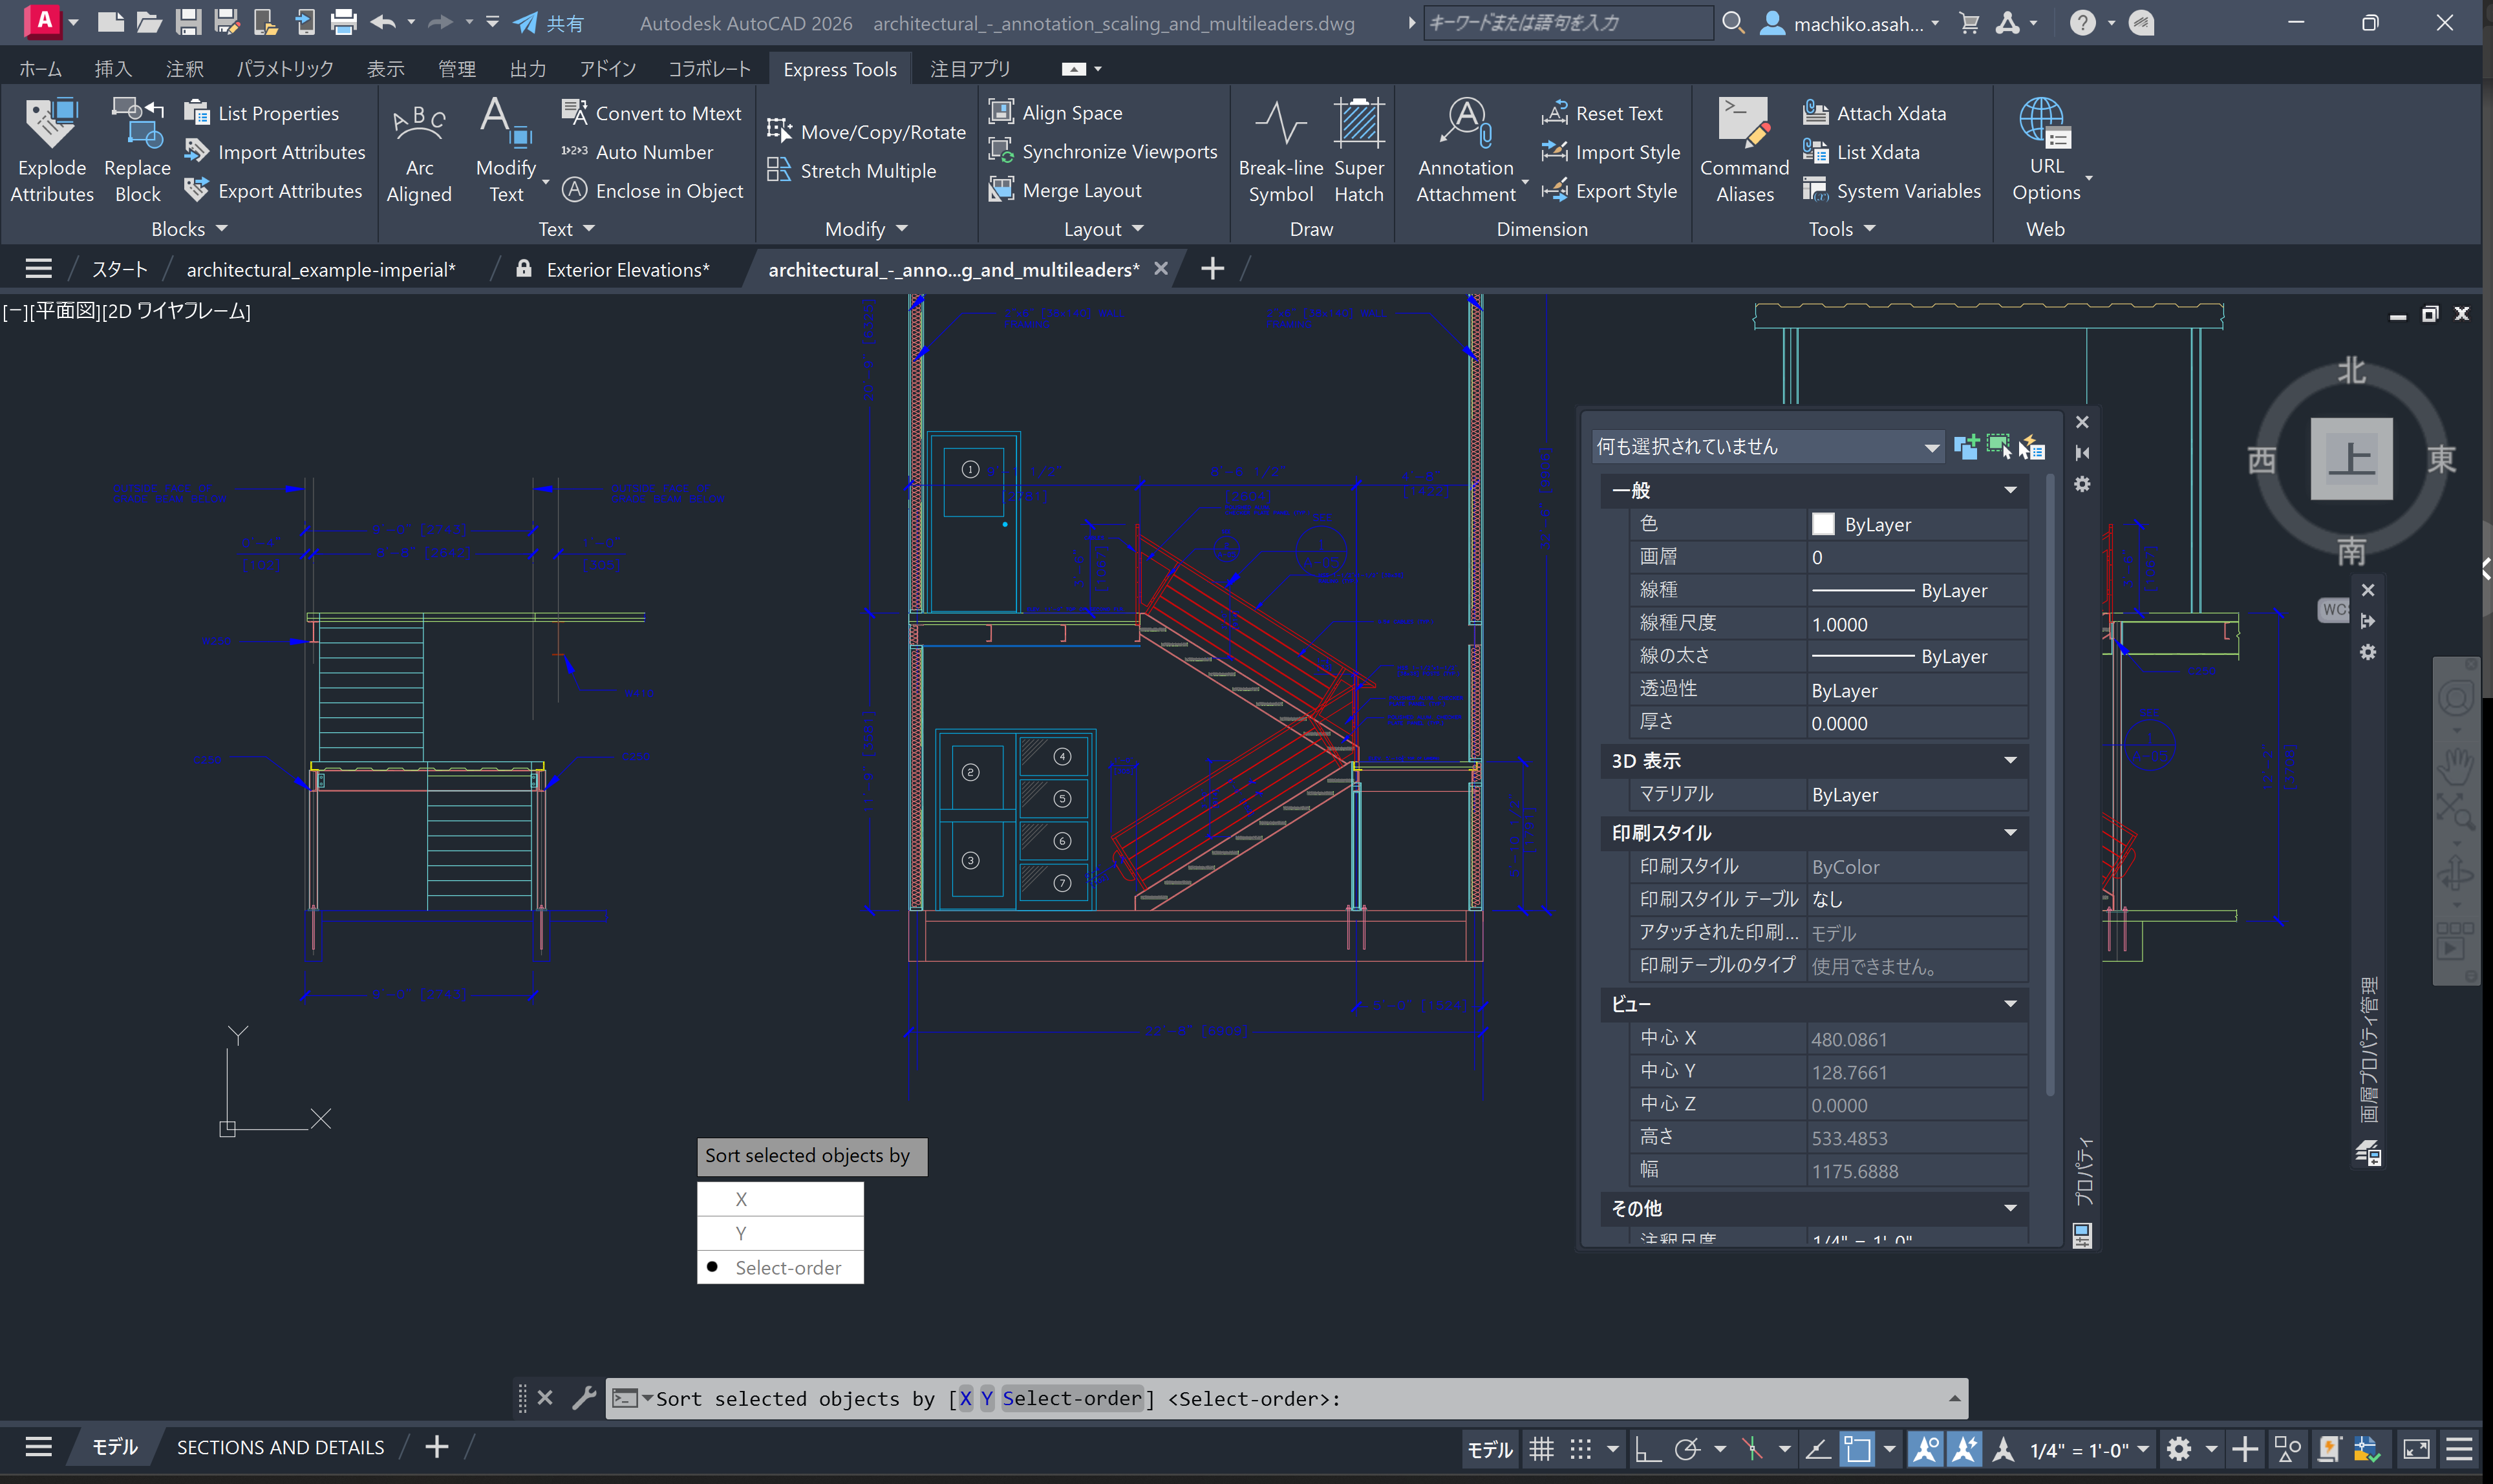The width and height of the screenshot is (2493, 1484).
Task: Click the Quick Select icon in Properties palette
Action: (x=2031, y=447)
